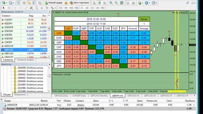Toggle chart Auto Scroll

pyautogui.click(x=128, y=3)
